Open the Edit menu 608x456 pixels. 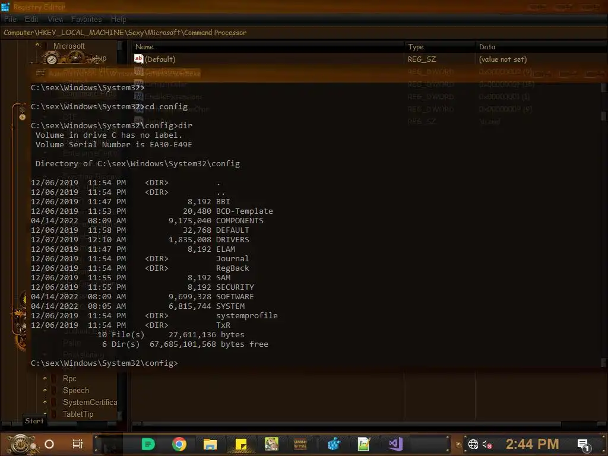click(x=31, y=19)
